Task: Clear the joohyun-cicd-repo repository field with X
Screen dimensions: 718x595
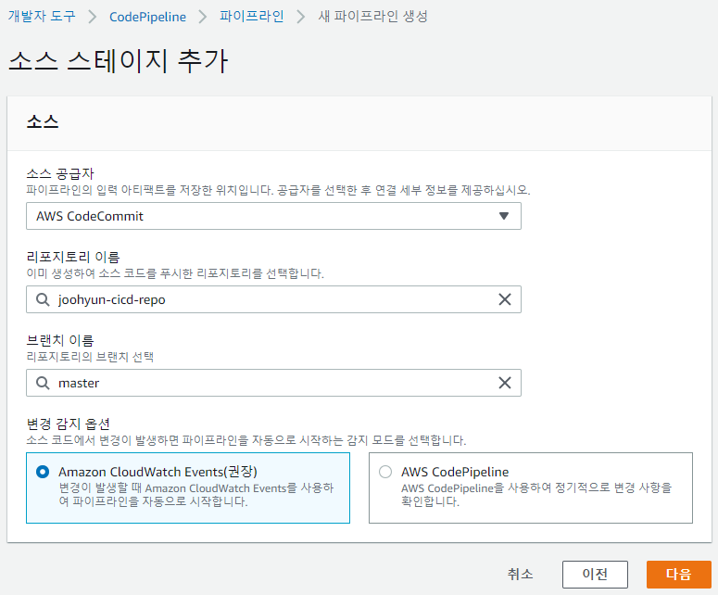Action: (505, 299)
